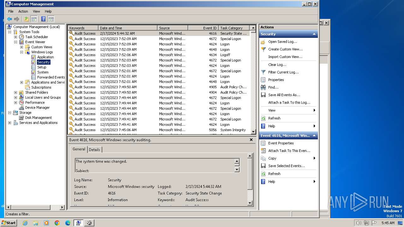This screenshot has height=227, width=404.
Task: Select the Application log
Action: click(x=45, y=57)
